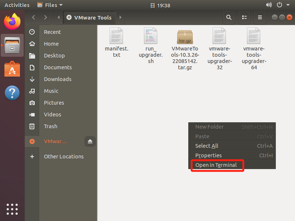This screenshot has height=221, width=295.
Task: Eject the VMware Tools disc
Action: [90, 141]
